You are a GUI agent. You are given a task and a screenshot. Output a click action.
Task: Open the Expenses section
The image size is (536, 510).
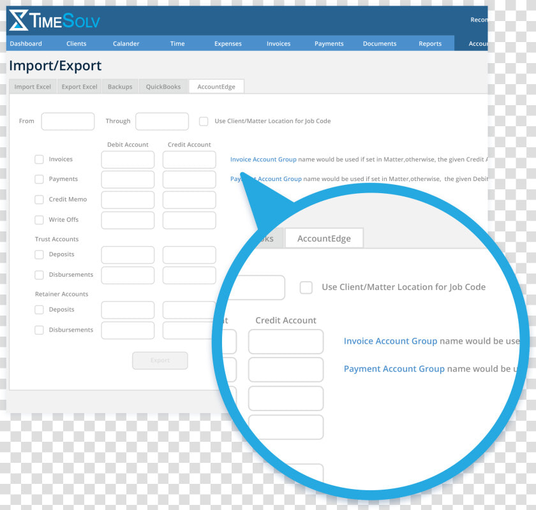(228, 44)
